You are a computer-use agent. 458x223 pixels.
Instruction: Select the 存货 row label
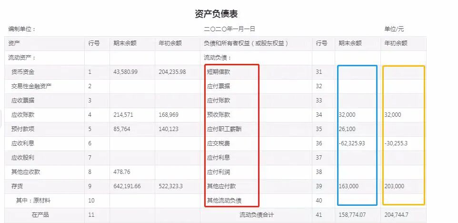[x=17, y=186]
